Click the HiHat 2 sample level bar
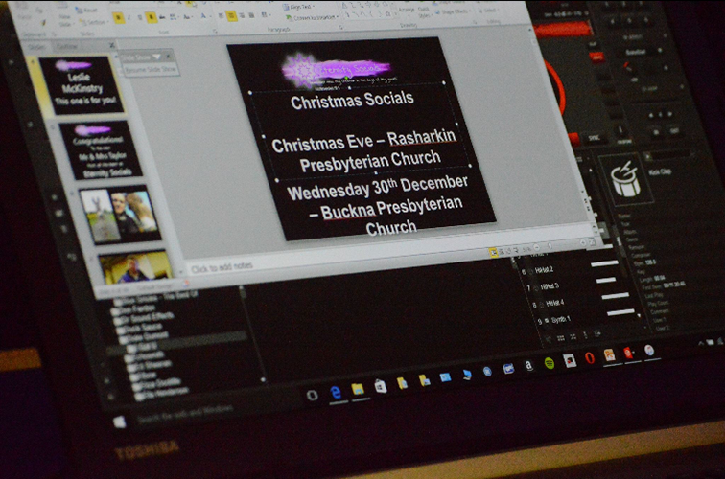 coord(604,262)
